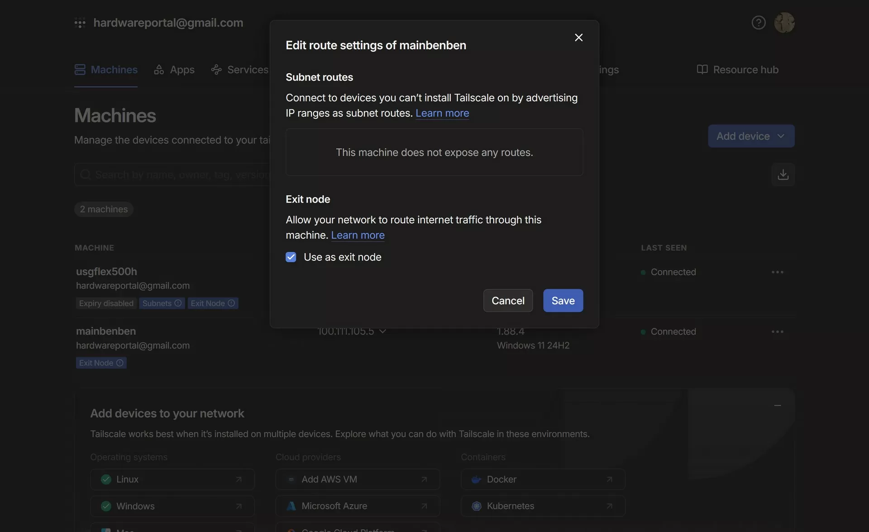Open Learn more link for exit node

(x=358, y=235)
